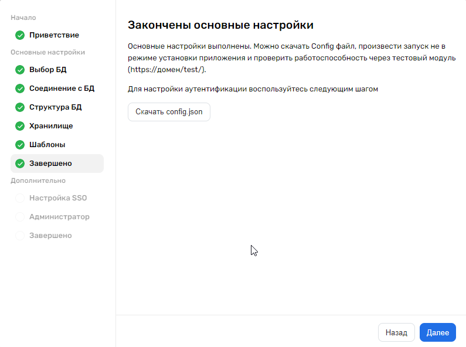Image resolution: width=466 pixels, height=347 pixels.
Task: Download the config file via Скачать config.json
Action: [x=169, y=112]
